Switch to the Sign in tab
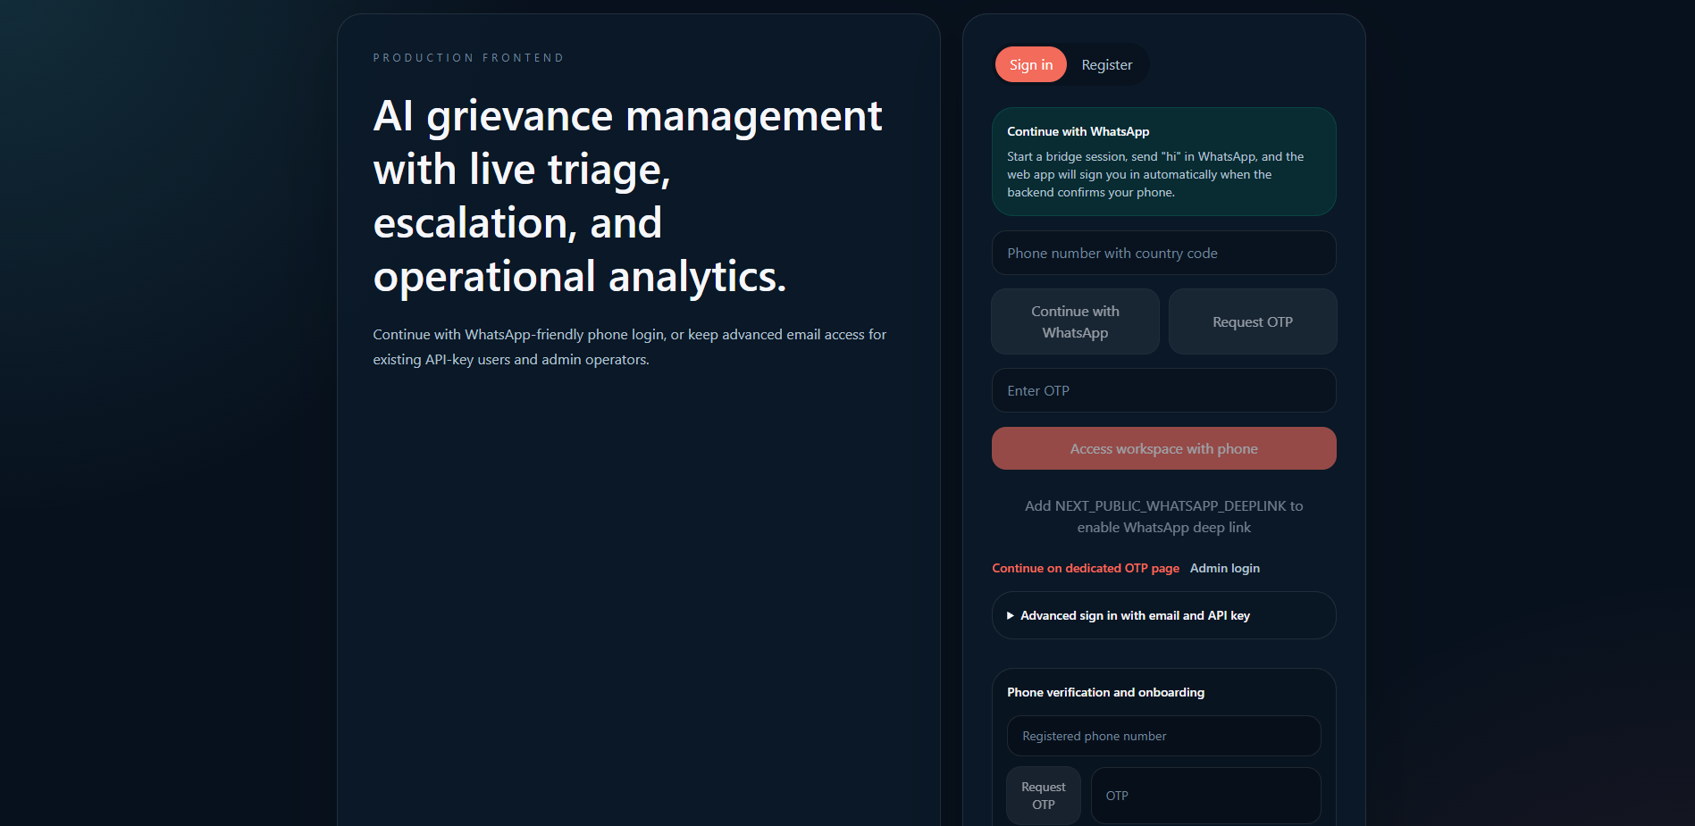Image resolution: width=1695 pixels, height=826 pixels. point(1030,64)
